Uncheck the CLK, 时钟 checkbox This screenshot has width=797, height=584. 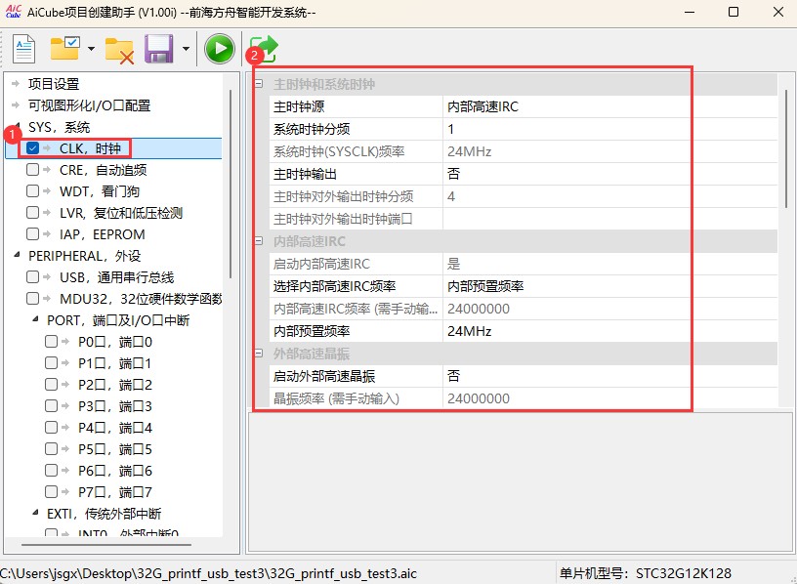(x=32, y=147)
